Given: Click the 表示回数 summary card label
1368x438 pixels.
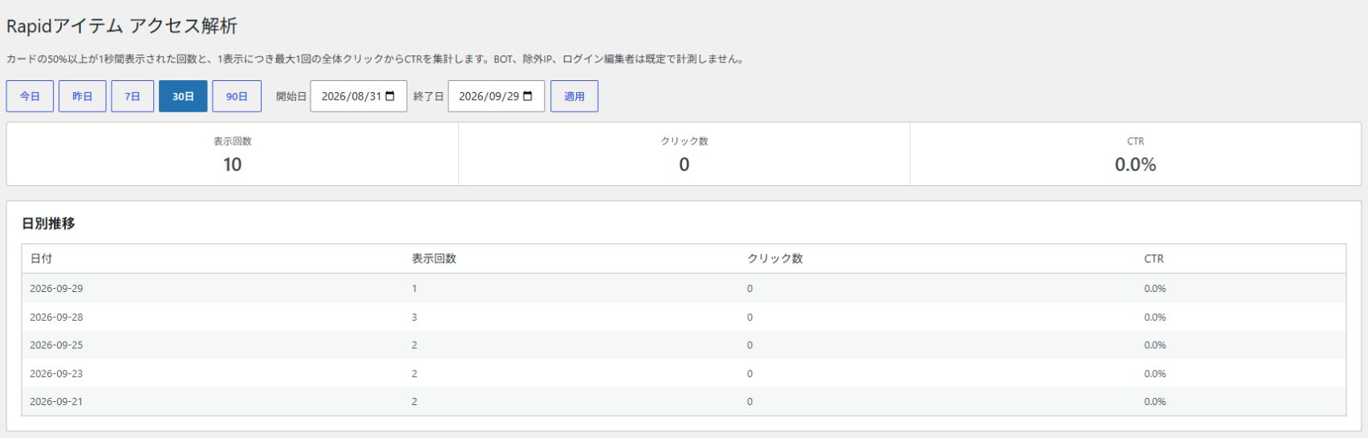Looking at the screenshot, I should coord(233,141).
